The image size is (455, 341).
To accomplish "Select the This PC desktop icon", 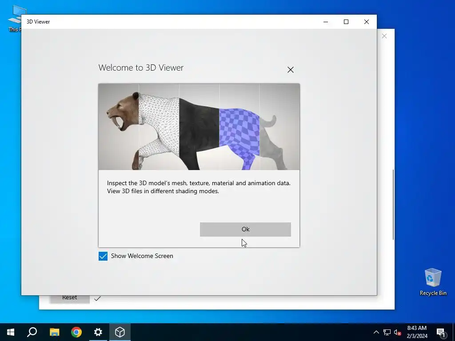I will coord(15,19).
